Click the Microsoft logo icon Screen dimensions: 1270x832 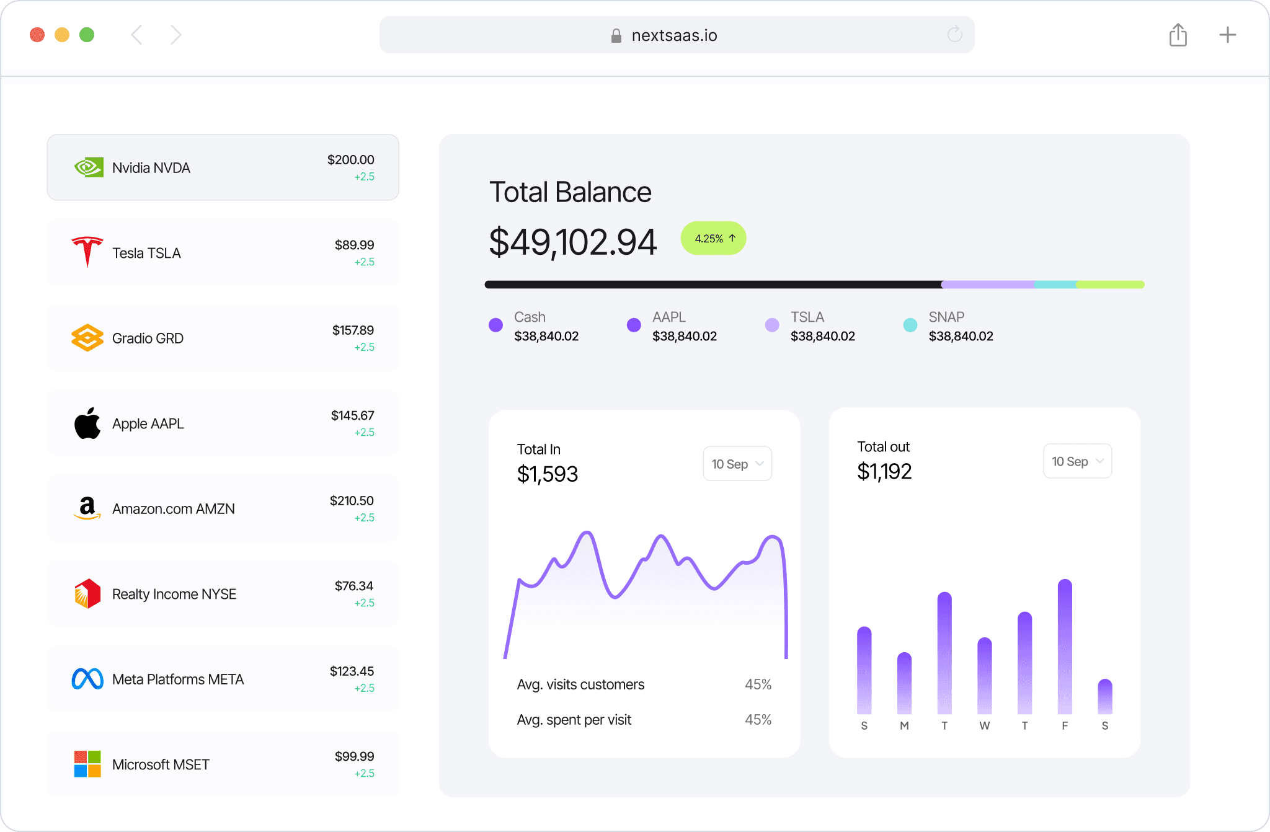[87, 764]
